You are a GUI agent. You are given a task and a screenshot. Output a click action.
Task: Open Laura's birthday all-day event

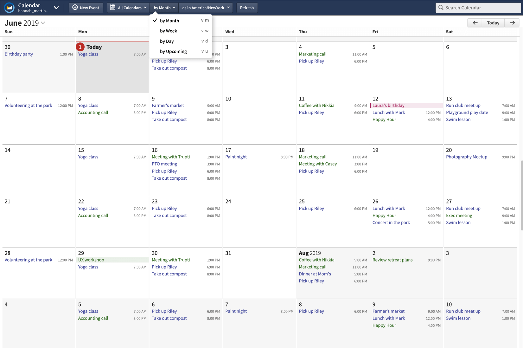(x=406, y=106)
